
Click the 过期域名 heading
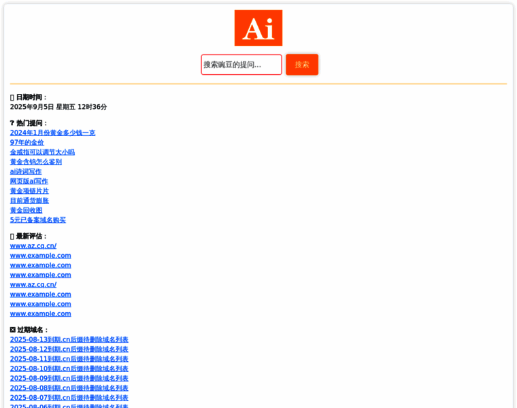tap(29, 330)
